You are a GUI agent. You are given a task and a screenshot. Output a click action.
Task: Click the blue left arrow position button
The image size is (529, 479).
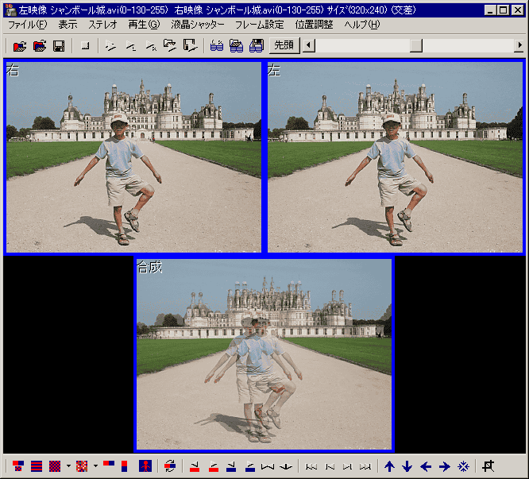[426, 466]
